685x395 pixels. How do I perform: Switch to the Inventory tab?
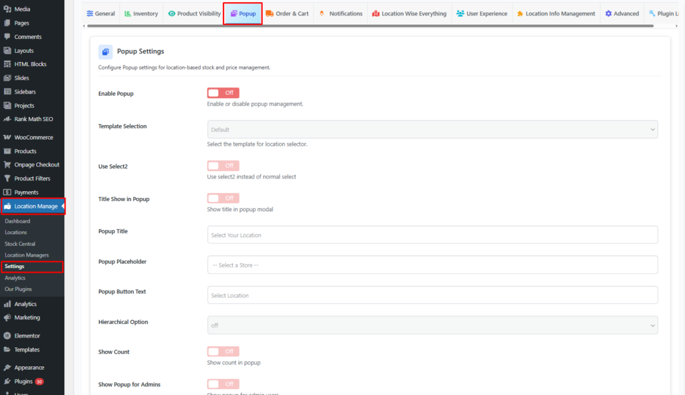pos(141,13)
